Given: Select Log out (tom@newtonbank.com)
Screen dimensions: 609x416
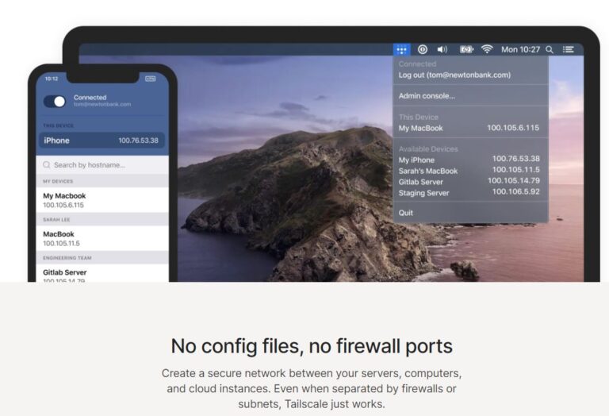Looking at the screenshot, I should click(471, 75).
